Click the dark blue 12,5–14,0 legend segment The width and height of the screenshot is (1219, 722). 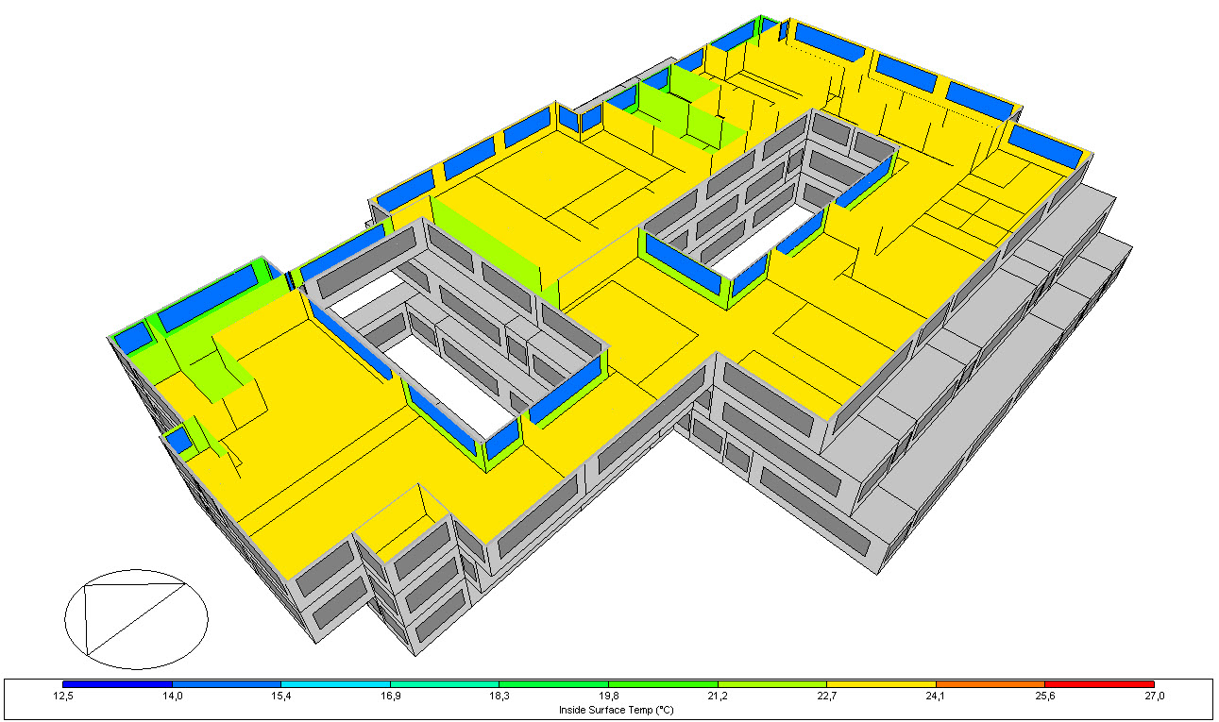117,683
